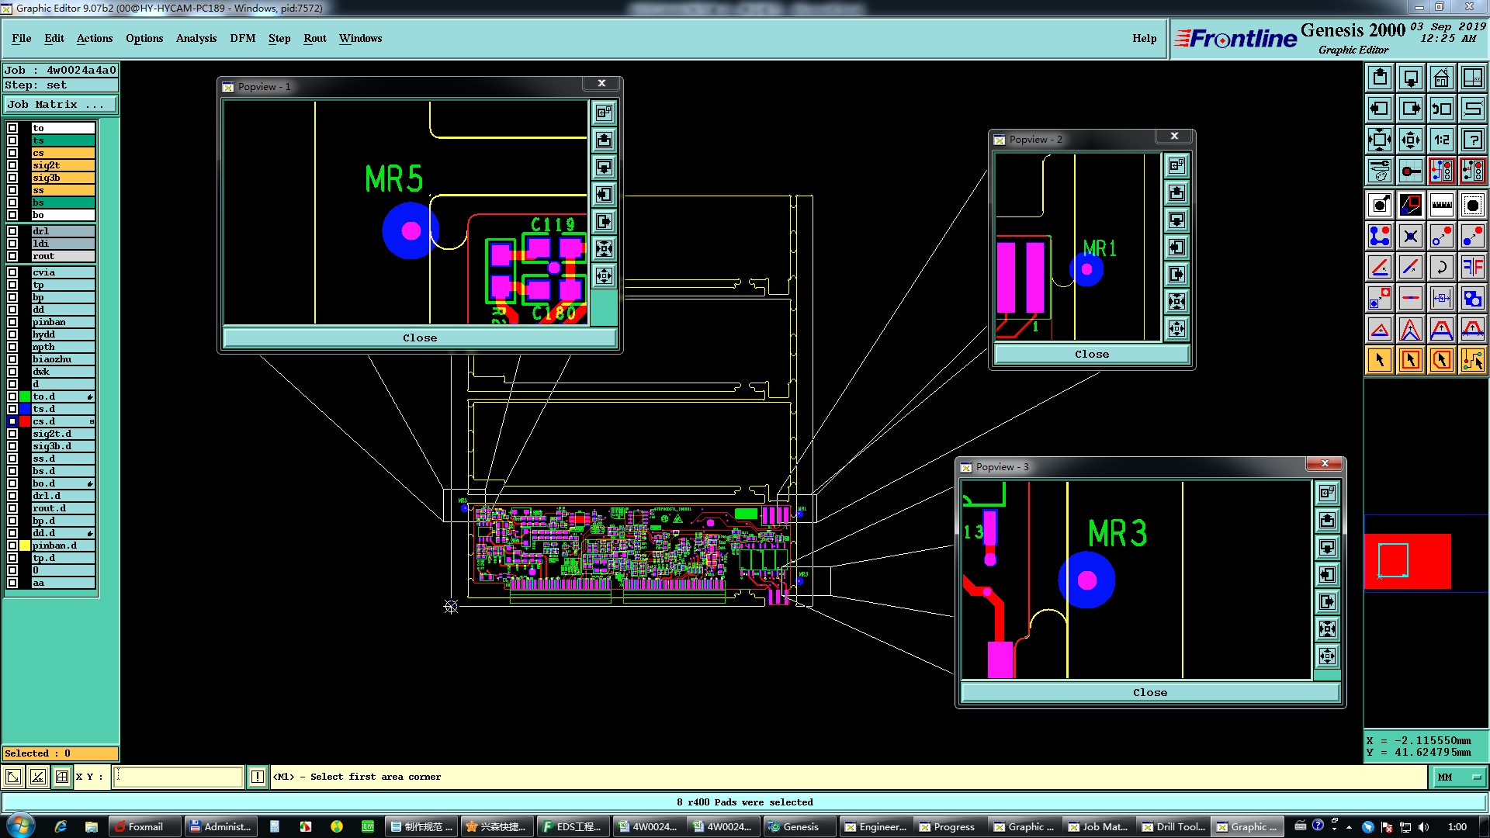Click the undo/rotate arrow icon

pos(1441,268)
